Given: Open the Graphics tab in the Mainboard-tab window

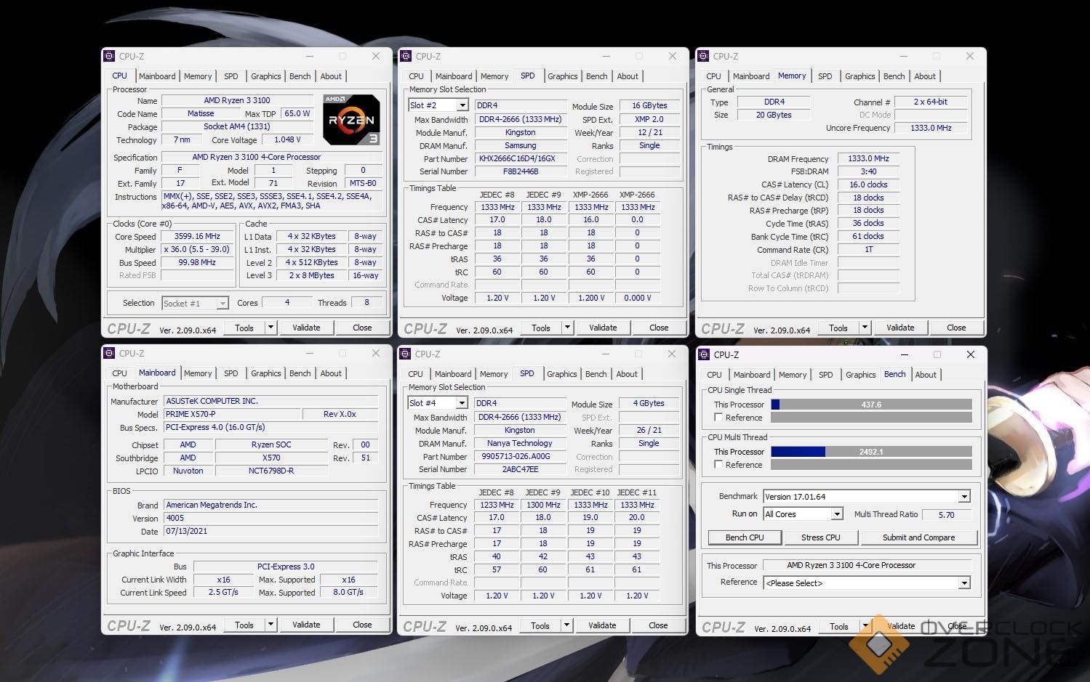Looking at the screenshot, I should pyautogui.click(x=266, y=373).
